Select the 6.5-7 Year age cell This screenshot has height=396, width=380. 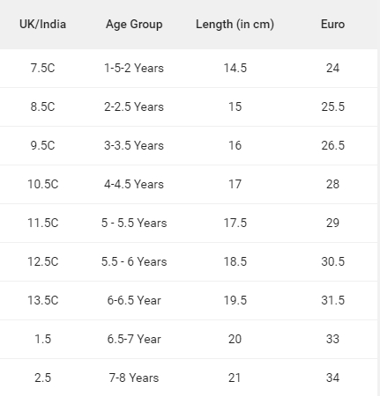pos(134,339)
